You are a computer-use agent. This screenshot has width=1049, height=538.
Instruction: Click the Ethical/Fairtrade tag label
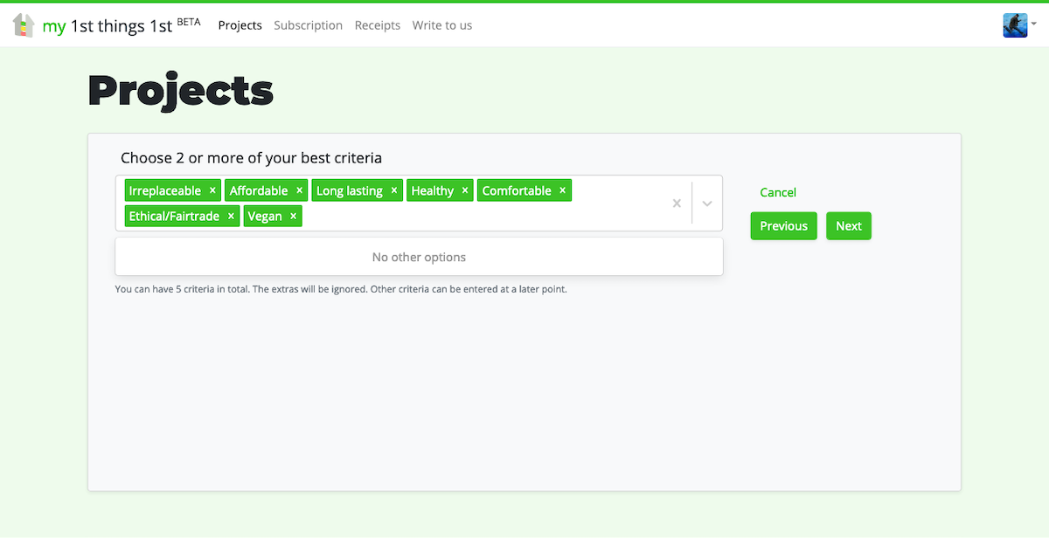tap(174, 216)
